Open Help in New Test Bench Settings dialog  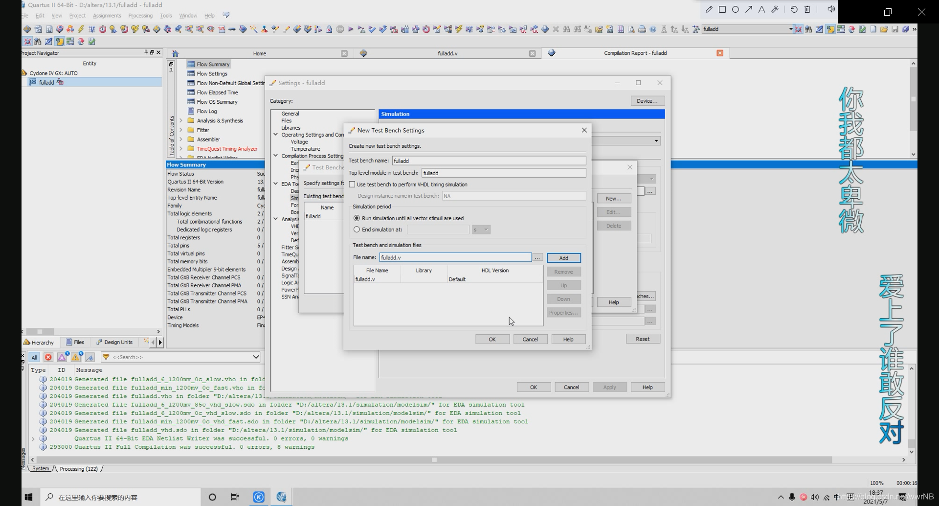[x=568, y=339]
